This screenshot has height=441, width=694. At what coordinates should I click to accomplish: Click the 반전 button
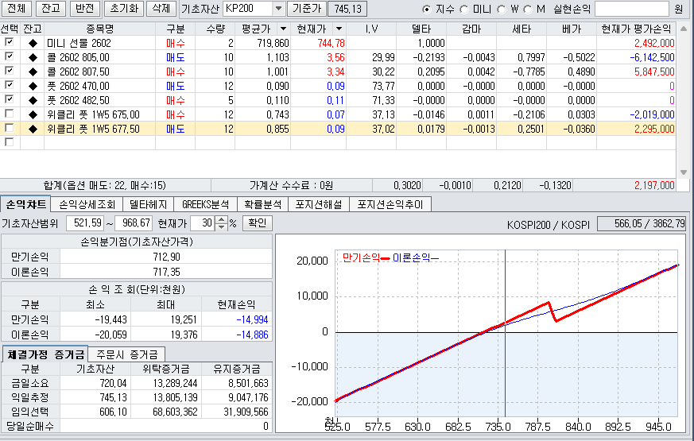tap(84, 9)
